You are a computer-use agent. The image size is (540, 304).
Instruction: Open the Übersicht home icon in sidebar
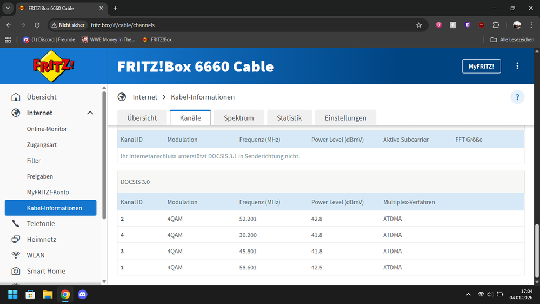(x=16, y=97)
